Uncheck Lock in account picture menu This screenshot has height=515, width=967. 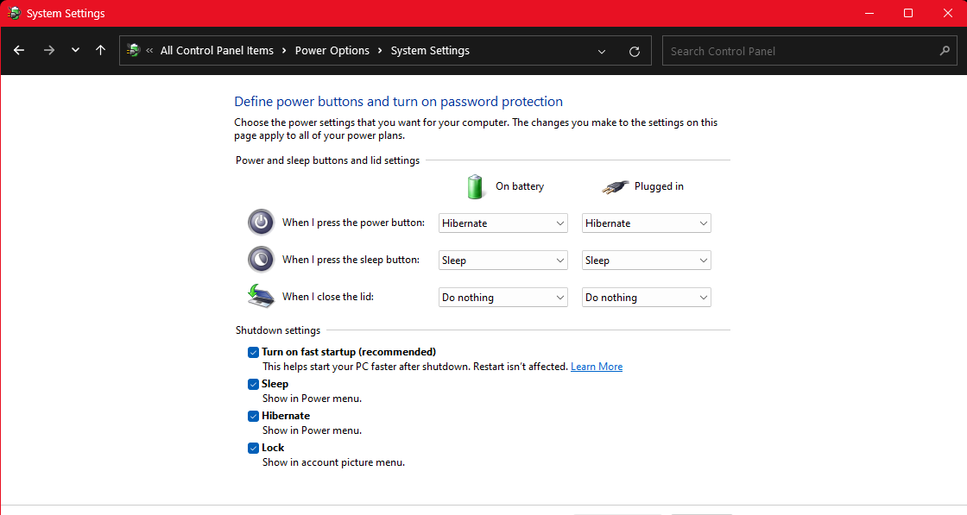point(253,449)
